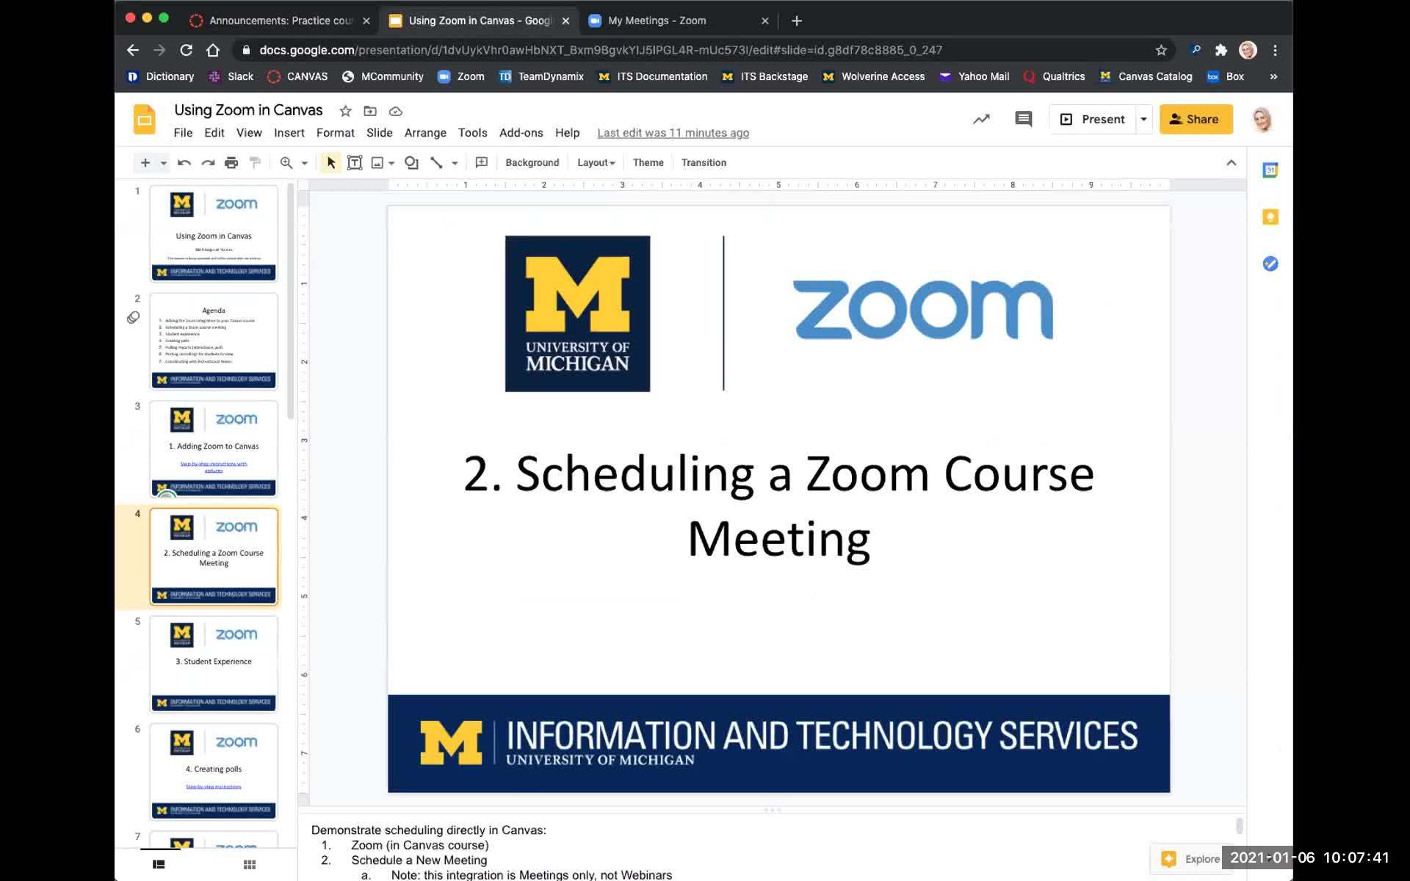Open the new slide layout dropdown arrow
This screenshot has width=1410, height=881.
164,163
